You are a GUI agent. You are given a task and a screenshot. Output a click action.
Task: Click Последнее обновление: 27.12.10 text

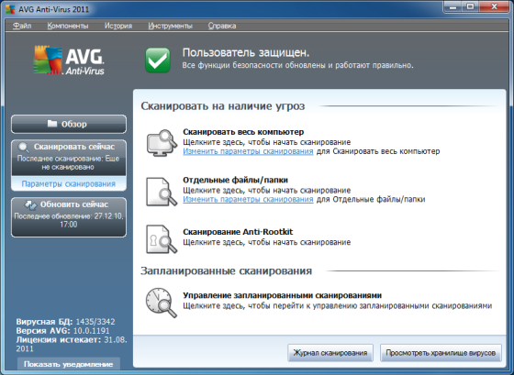[69, 220]
